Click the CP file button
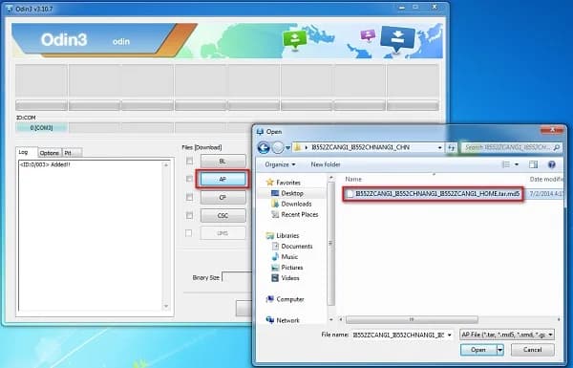The width and height of the screenshot is (573, 368). pyautogui.click(x=223, y=198)
